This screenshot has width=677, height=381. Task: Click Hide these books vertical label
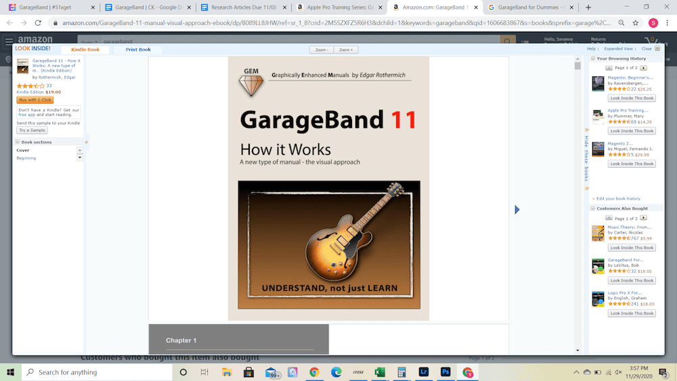tap(586, 158)
